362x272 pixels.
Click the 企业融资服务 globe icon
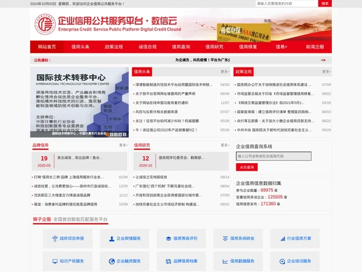click(112, 261)
